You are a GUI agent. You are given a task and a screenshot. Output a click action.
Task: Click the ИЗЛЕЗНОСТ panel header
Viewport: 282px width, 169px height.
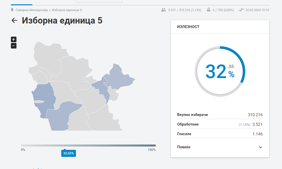tap(220, 27)
